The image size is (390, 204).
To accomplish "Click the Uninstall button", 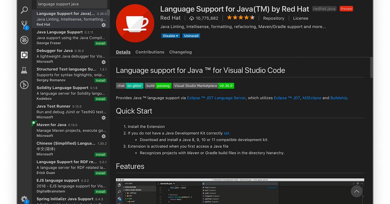I will pos(191,36).
